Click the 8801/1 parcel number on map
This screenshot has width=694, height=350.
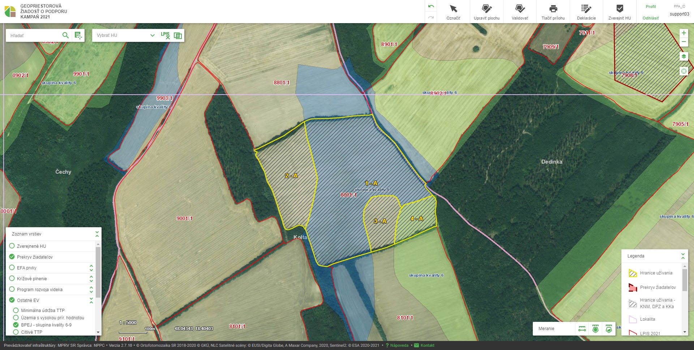pos(282,83)
